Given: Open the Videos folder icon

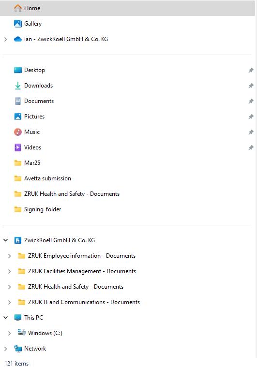Looking at the screenshot, I should pyautogui.click(x=18, y=147).
